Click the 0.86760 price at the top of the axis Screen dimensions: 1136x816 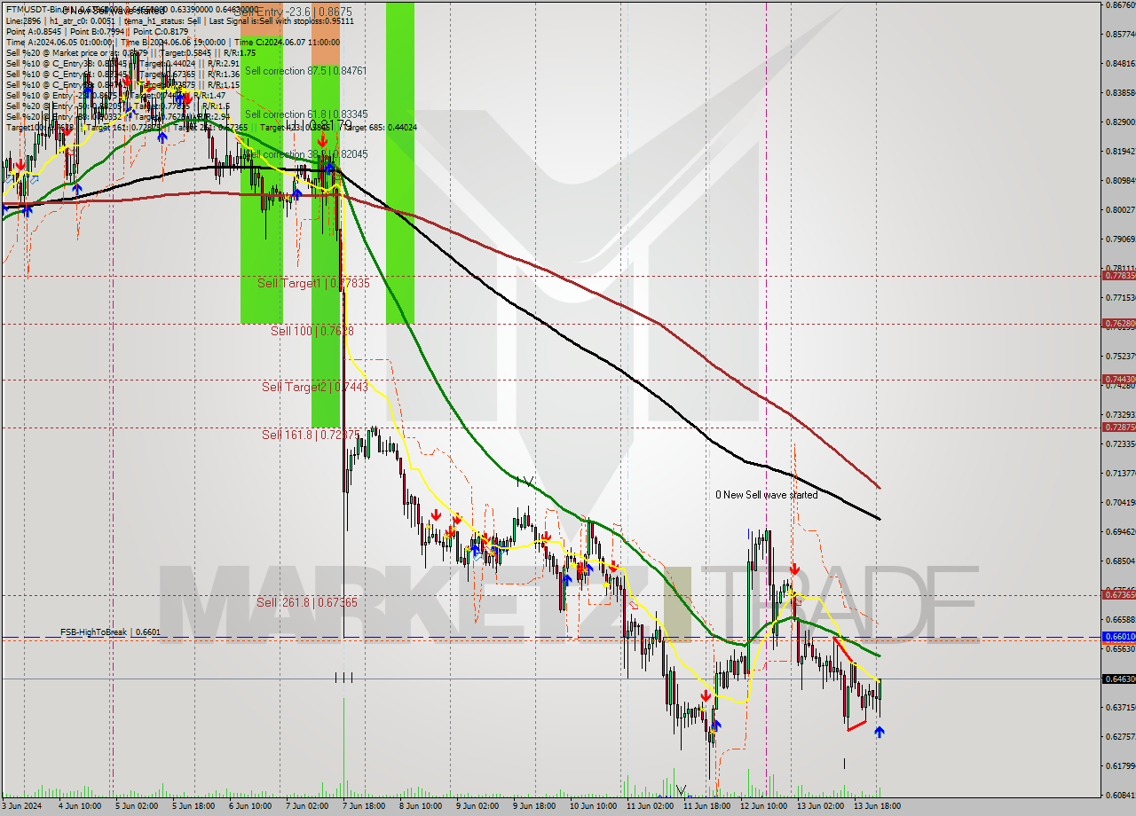tap(1120, 5)
